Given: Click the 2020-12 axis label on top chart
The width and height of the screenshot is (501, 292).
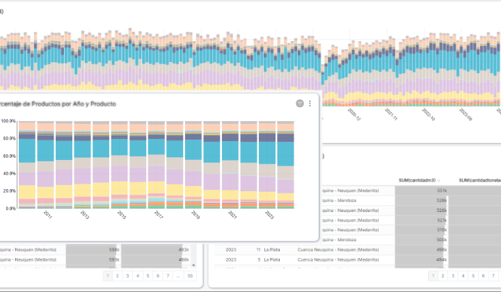Looking at the screenshot, I should tap(353, 114).
